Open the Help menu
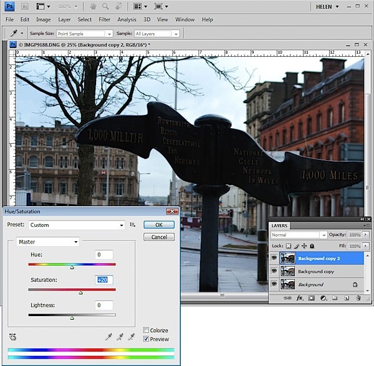This screenshot has width=374, height=366. [208, 19]
